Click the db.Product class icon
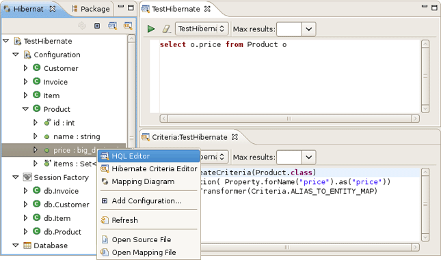The width and height of the screenshot is (441, 268). click(x=36, y=231)
